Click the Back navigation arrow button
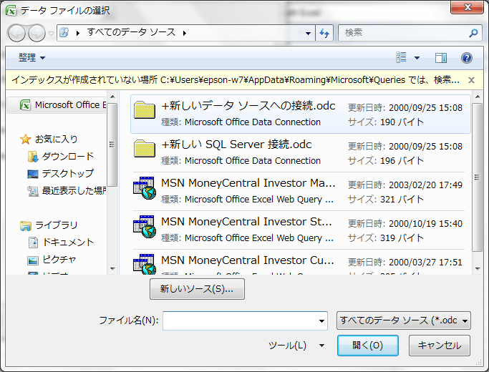The width and height of the screenshot is (489, 372). tap(16, 33)
